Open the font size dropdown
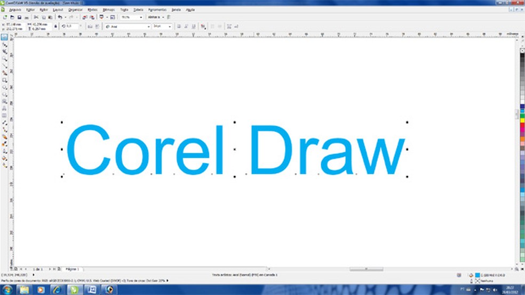The image size is (525, 295). (x=170, y=27)
